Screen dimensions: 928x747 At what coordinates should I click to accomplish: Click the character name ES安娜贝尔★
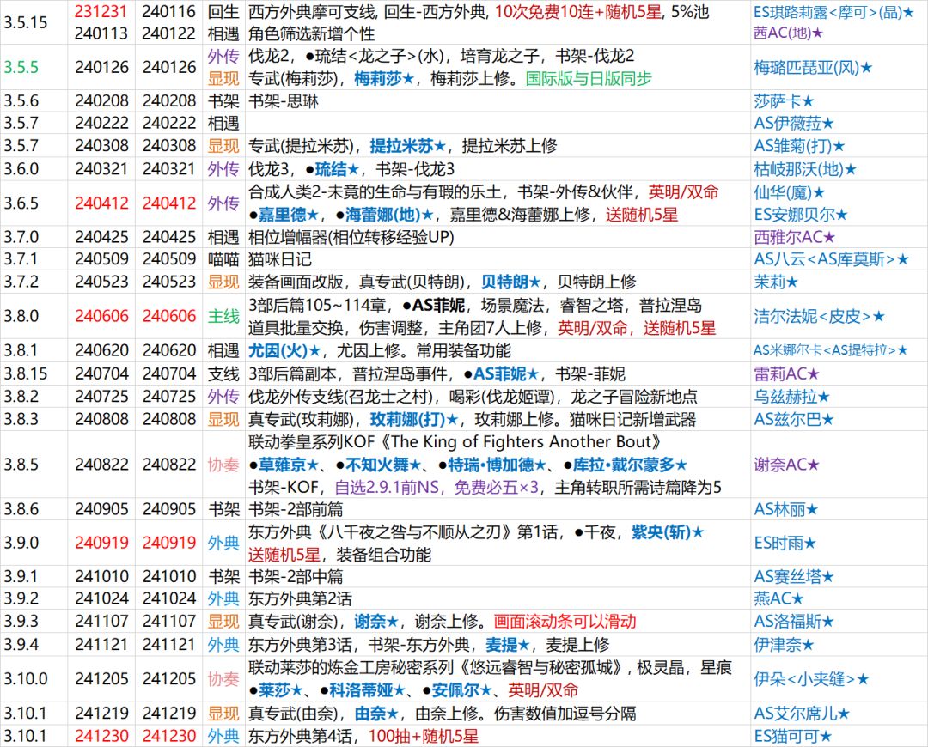coord(801,214)
